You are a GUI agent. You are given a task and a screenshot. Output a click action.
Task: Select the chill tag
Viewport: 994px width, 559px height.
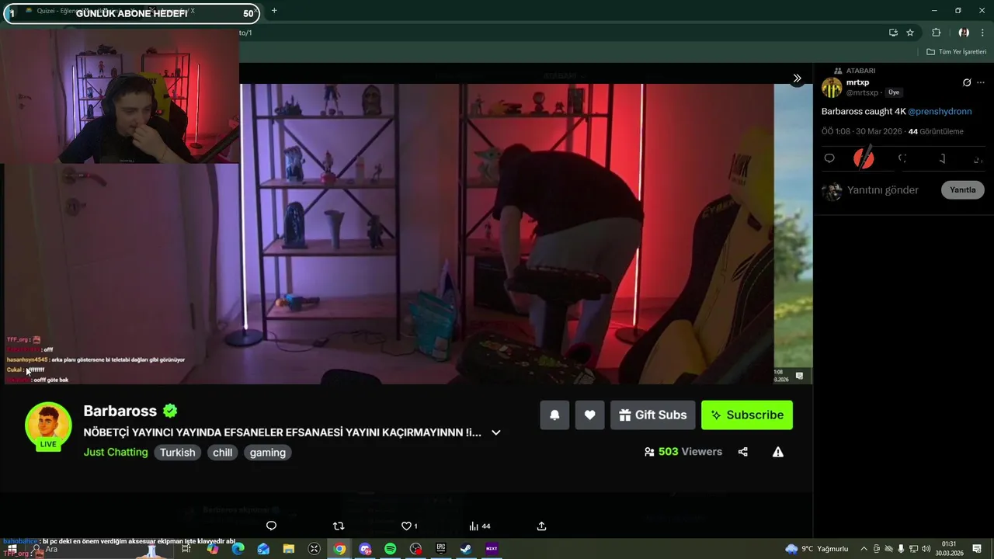click(x=223, y=453)
